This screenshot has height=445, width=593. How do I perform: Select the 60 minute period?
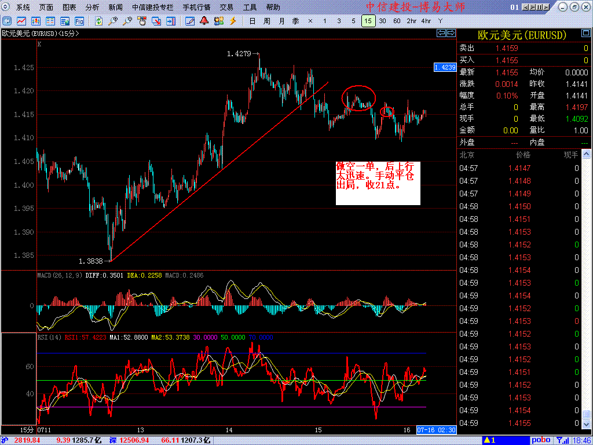point(397,21)
